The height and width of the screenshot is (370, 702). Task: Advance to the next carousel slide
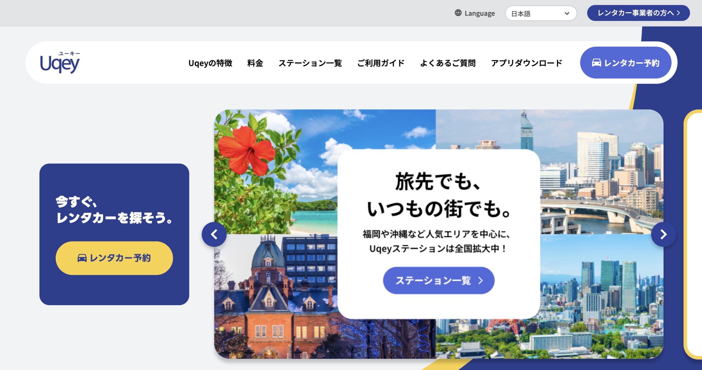tap(663, 234)
